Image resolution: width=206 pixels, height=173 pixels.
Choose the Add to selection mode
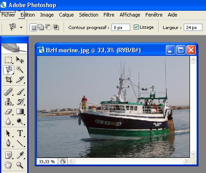coord(41,27)
